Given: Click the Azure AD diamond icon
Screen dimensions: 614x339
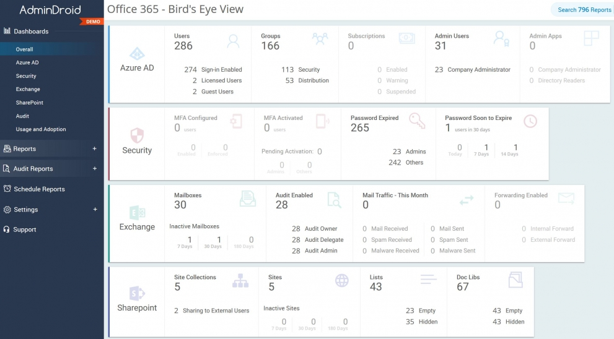Looking at the screenshot, I should point(137,54).
